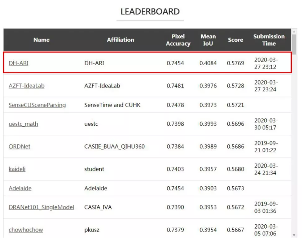Viewport: 302px width, 238px height.
Task: Open the Adelaide entry link
Action: click(20, 188)
